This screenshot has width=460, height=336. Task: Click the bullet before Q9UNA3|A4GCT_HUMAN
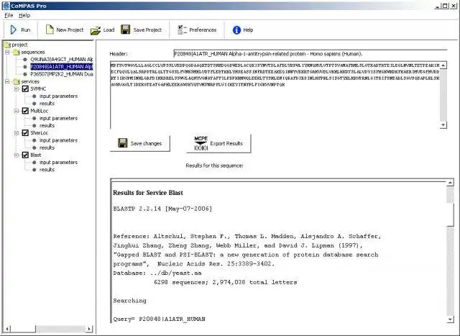(25, 59)
